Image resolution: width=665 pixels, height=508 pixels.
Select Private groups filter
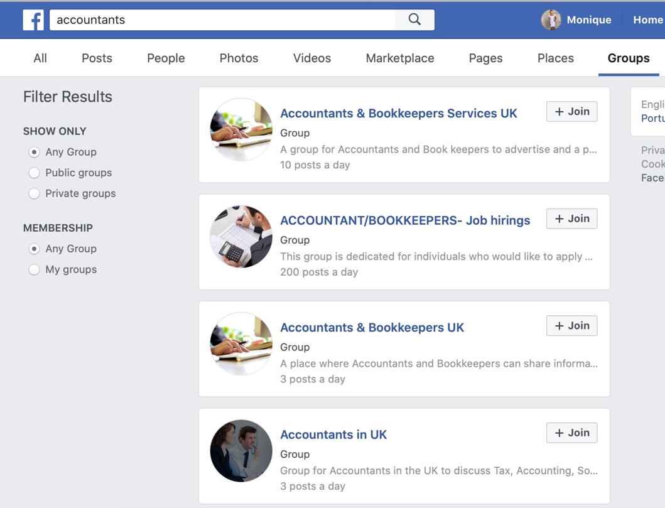(x=35, y=193)
